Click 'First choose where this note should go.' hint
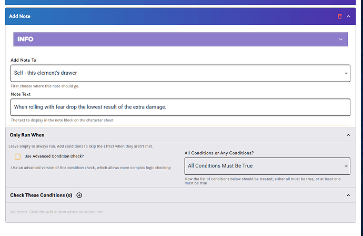This screenshot has width=363, height=236. (45, 86)
